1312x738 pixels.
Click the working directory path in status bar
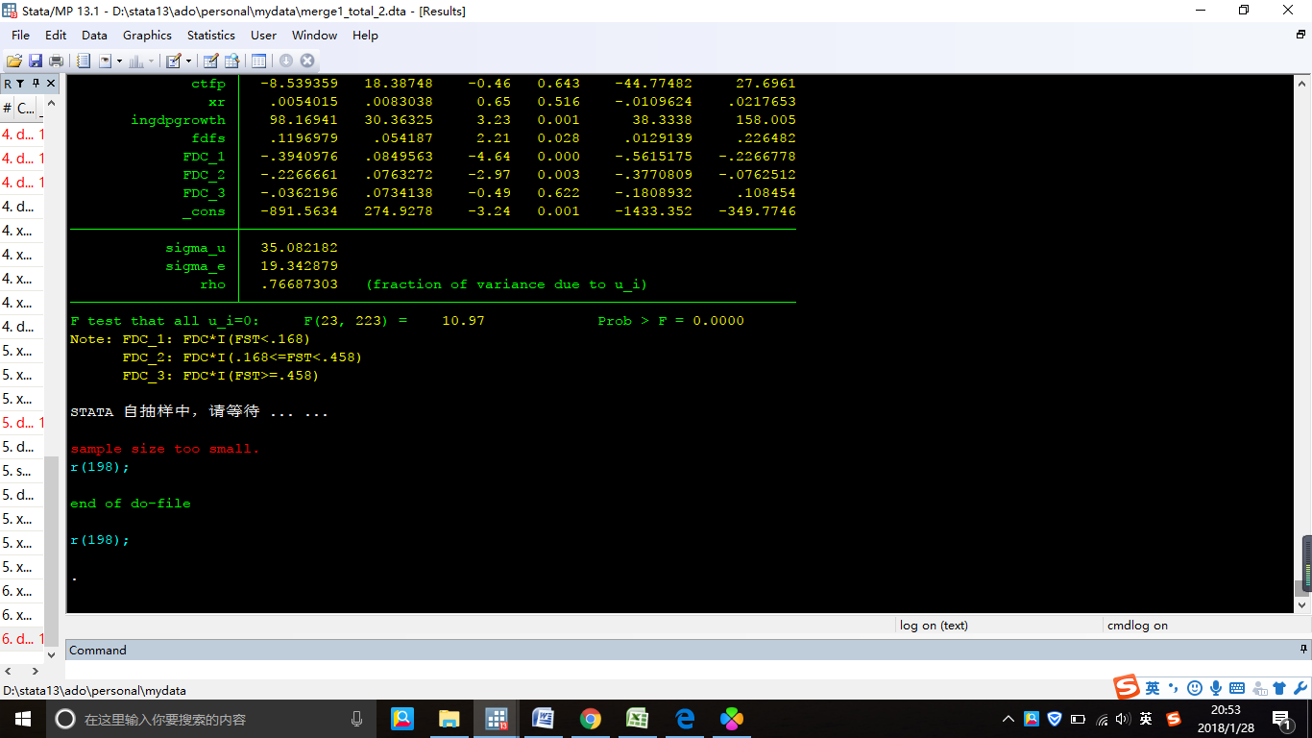(94, 690)
